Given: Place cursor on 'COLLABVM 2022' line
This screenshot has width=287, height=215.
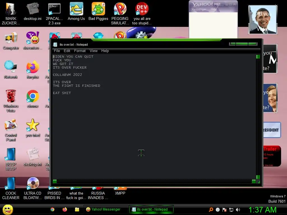Looking at the screenshot, I should pyautogui.click(x=67, y=74).
